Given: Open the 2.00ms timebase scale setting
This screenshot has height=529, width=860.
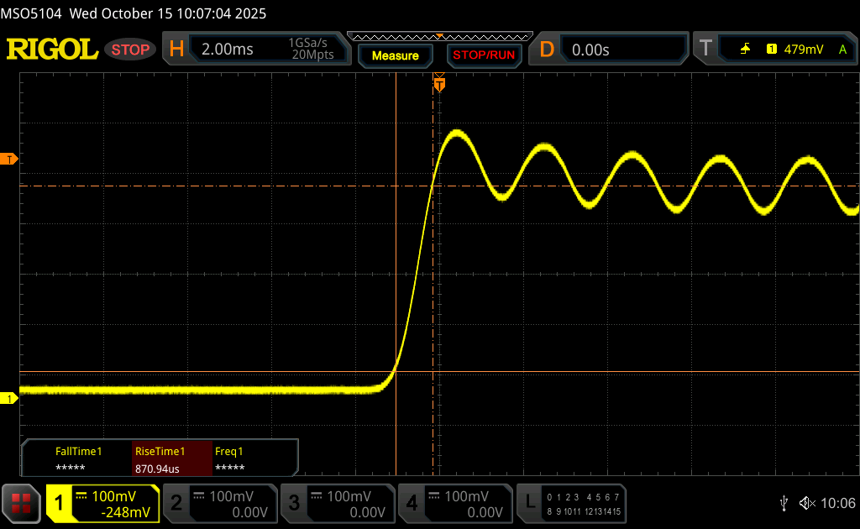Looking at the screenshot, I should coord(228,50).
